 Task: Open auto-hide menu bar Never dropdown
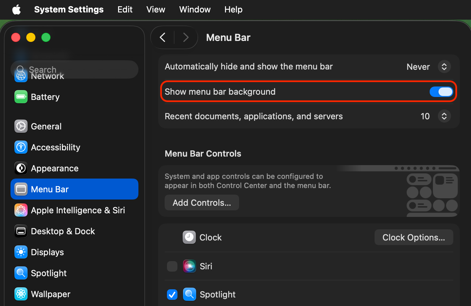pos(444,67)
